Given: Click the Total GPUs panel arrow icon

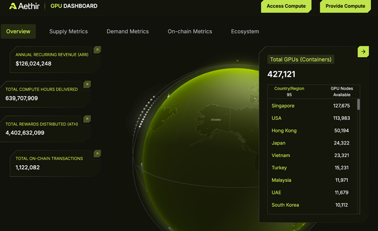Looking at the screenshot, I should 363,52.
